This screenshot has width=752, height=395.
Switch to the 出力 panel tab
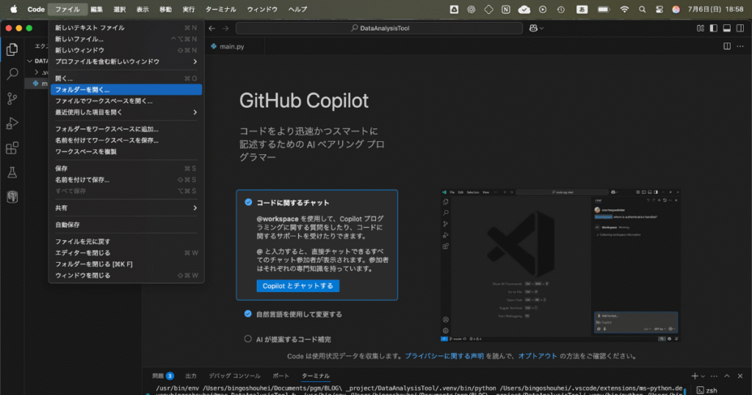click(191, 376)
